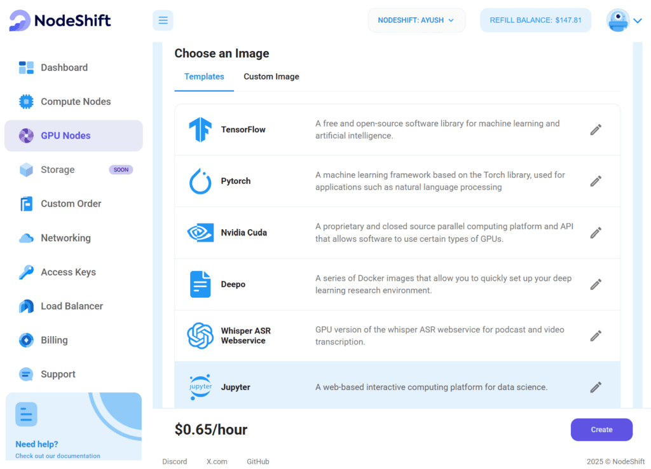651x469 pixels.
Task: Open Access Keys from sidebar
Action: tap(74, 272)
